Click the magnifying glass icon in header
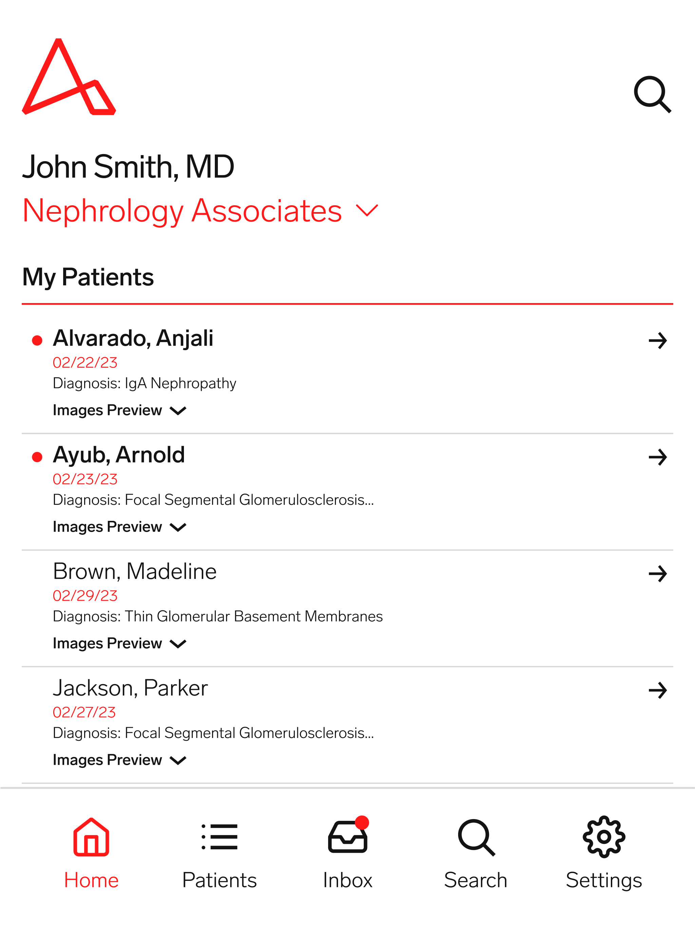Viewport: 695px width, 927px height. [652, 94]
